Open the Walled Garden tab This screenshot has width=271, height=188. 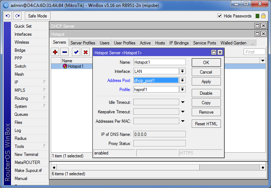click(233, 43)
